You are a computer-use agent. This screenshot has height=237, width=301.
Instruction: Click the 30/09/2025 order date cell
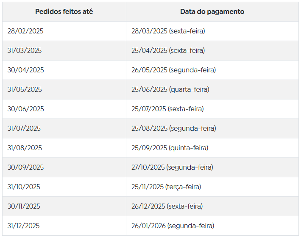[64, 168]
